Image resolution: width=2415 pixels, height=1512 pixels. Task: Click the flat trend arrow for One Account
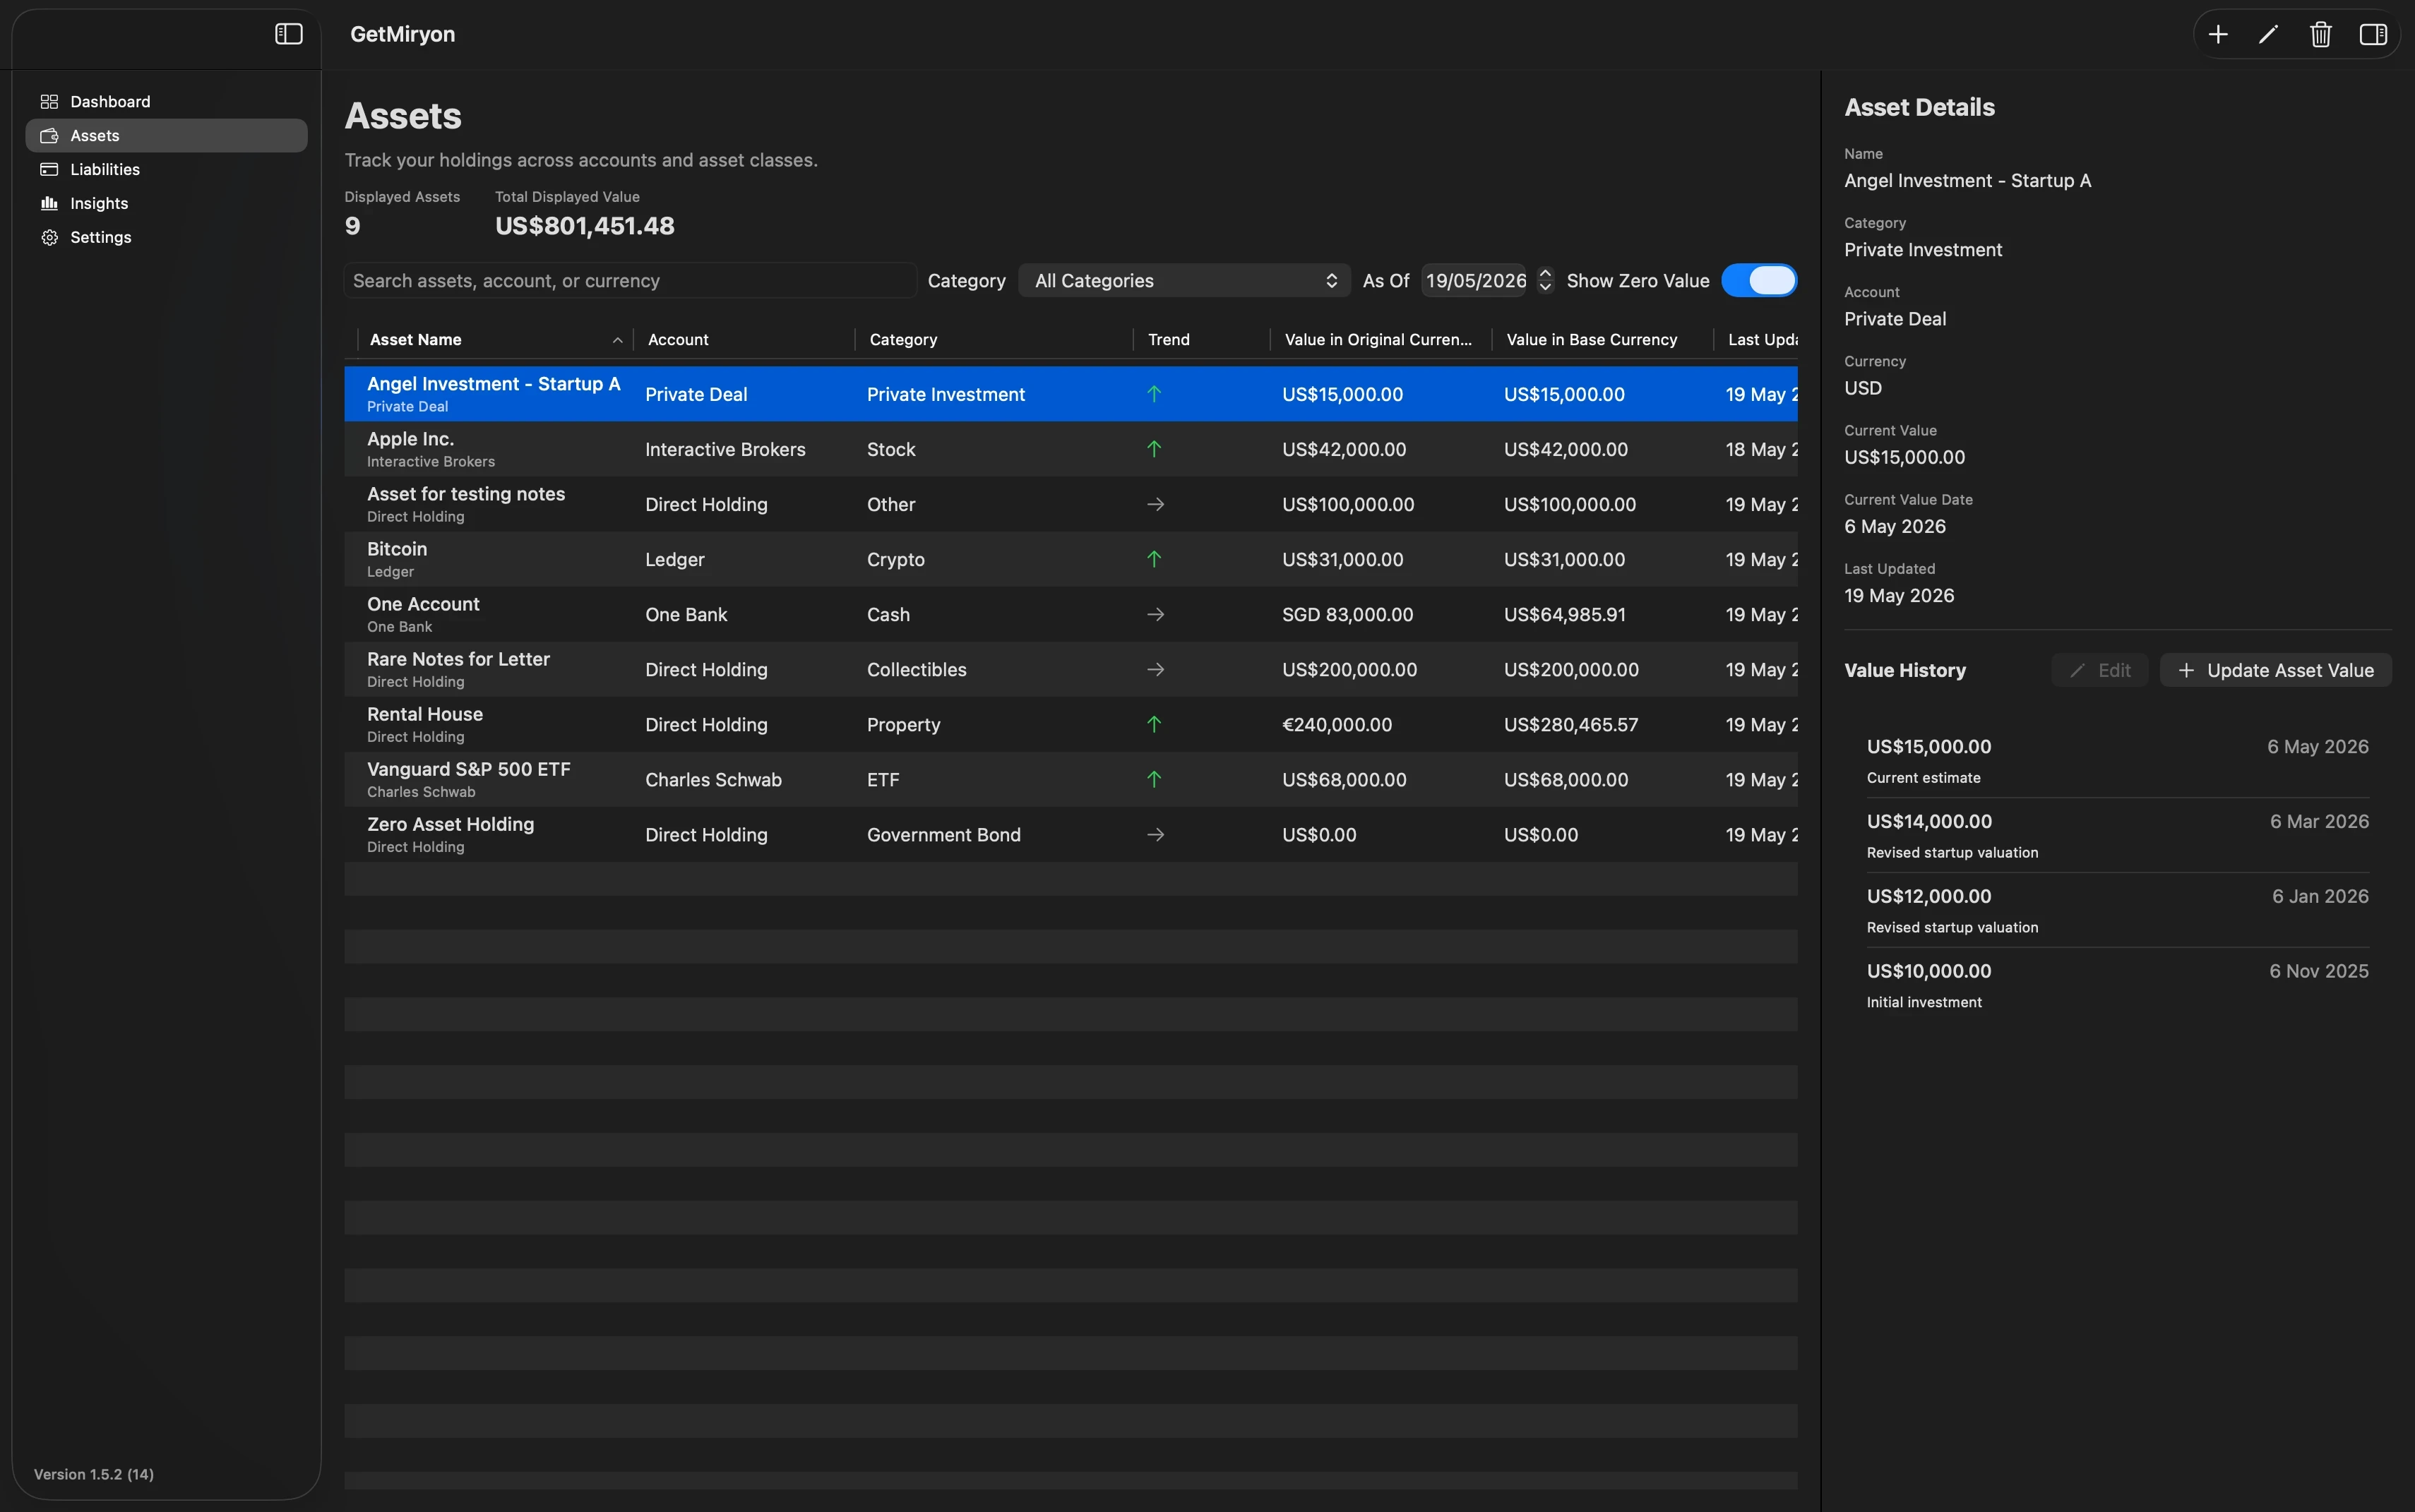1155,614
